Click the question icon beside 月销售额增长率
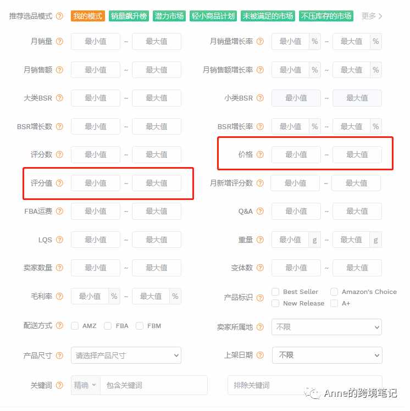410x411 pixels. tap(260, 70)
